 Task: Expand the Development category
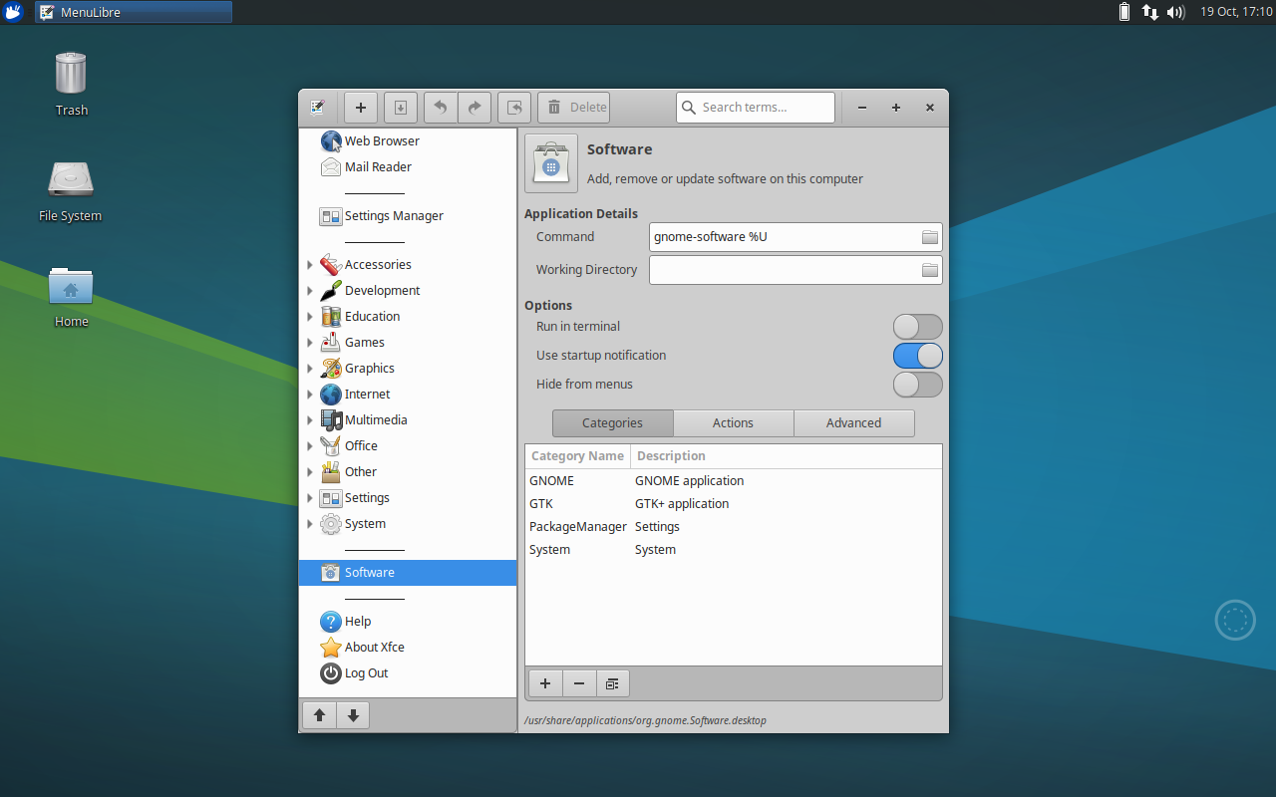tap(310, 290)
